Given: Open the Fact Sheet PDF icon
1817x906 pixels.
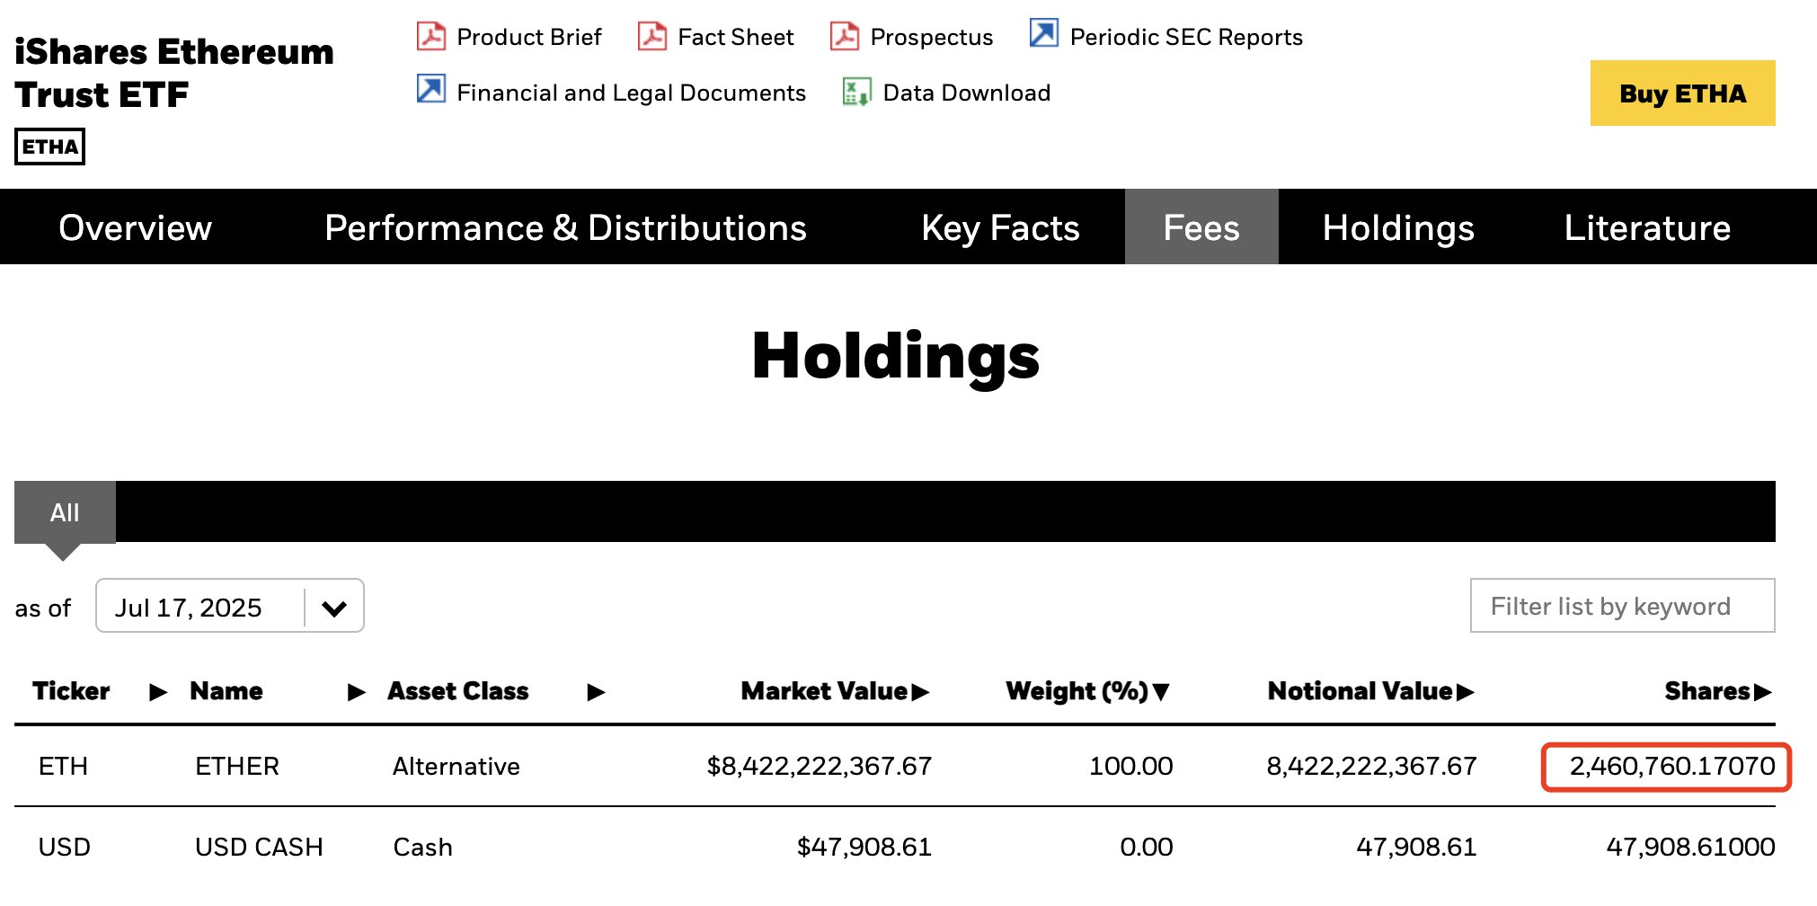Looking at the screenshot, I should point(653,37).
